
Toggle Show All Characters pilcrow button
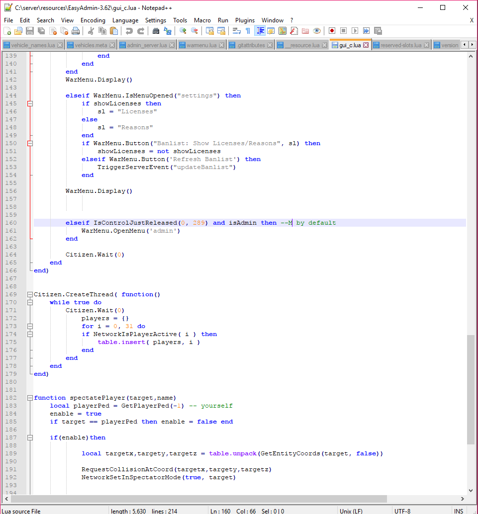click(248, 31)
